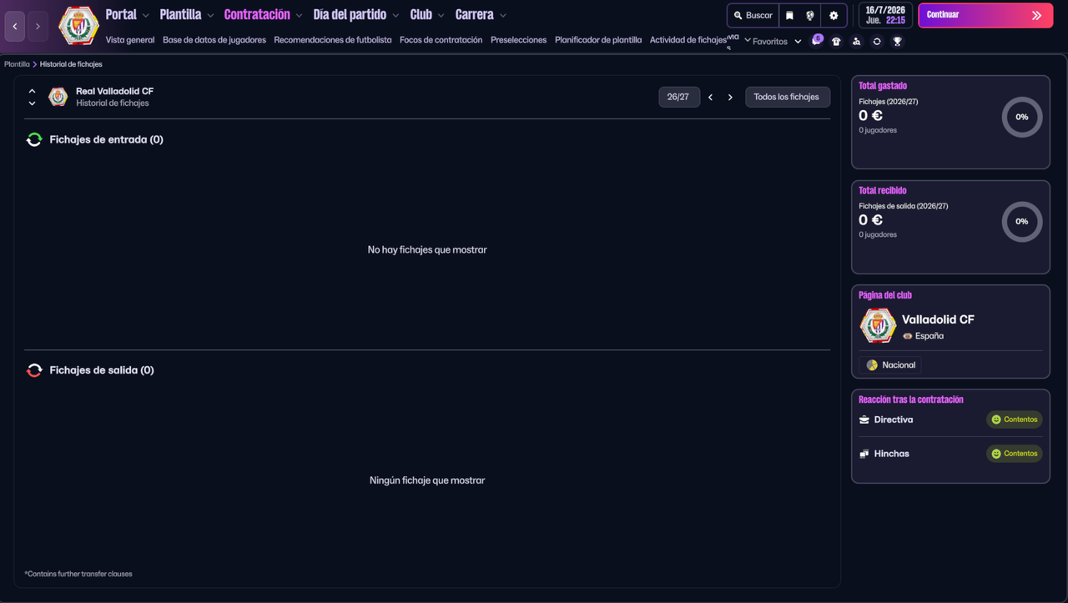Open the scouting player-search icon

856,41
